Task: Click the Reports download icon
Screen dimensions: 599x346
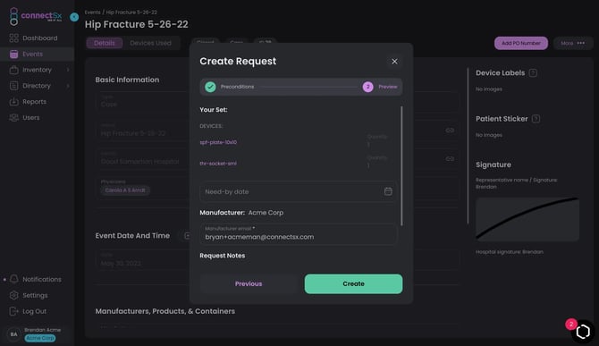Action: click(x=13, y=102)
